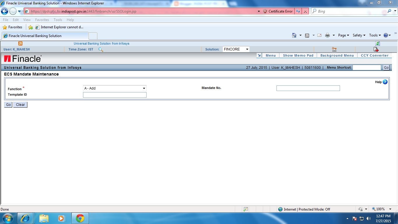The image size is (398, 224).
Task: Select the change password key icon
Action: (x=334, y=49)
